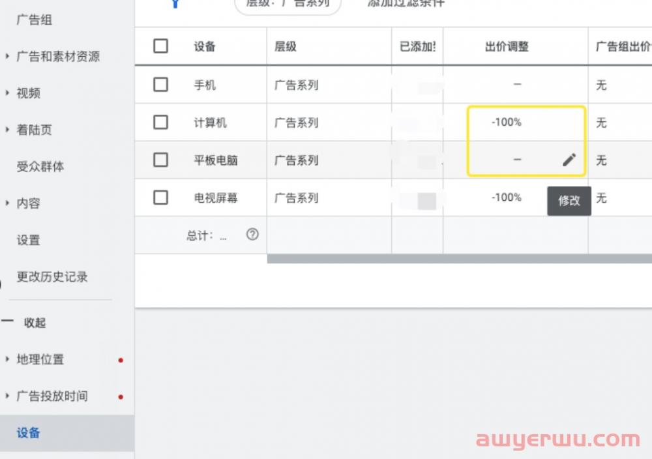Viewport: 652px width, 459px height.
Task: Click the -100% bid adjustment for 电视屏幕
Action: (x=507, y=197)
